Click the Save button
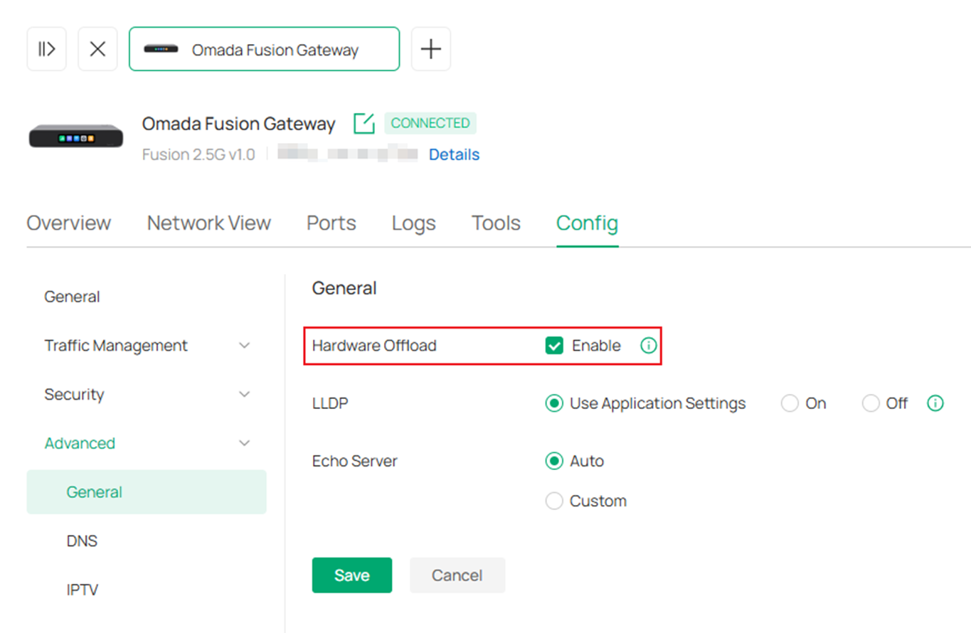971x633 pixels. tap(352, 575)
